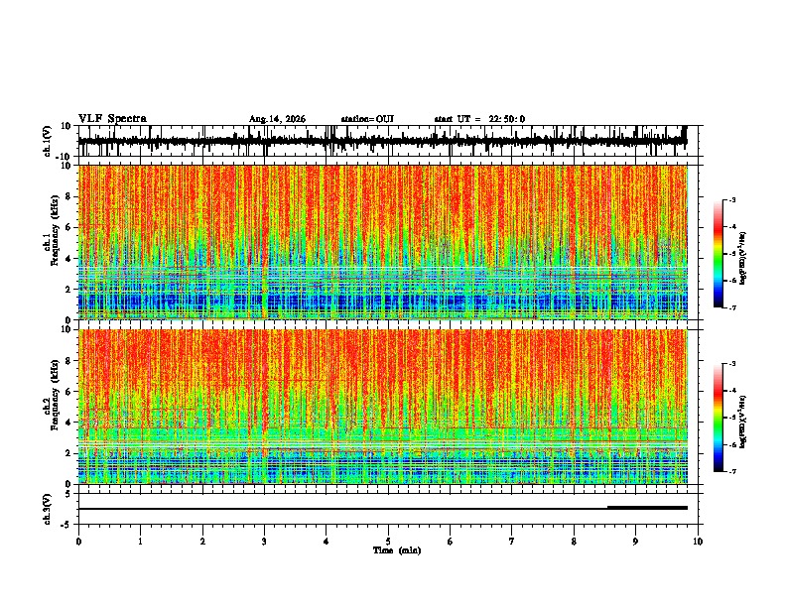
Task: Select the date text "Aug.14, 2026"
Action: [x=277, y=119]
